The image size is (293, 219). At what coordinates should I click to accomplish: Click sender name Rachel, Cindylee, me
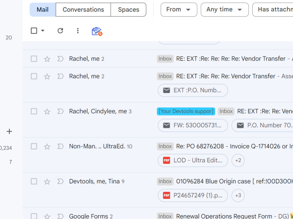point(98,111)
